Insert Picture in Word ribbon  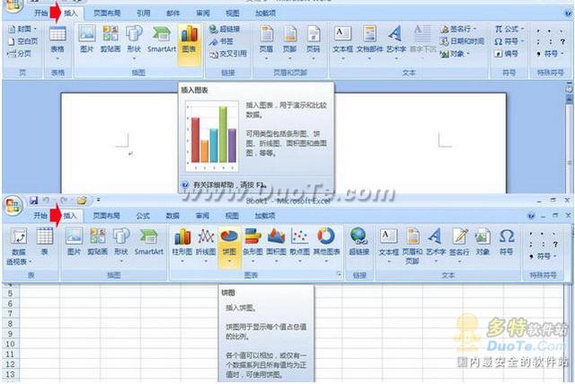click(x=87, y=40)
